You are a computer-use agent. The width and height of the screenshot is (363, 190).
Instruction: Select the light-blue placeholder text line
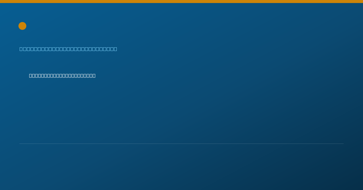point(68,49)
